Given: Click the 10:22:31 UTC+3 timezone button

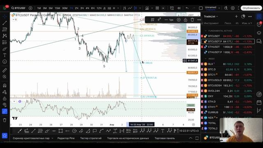Looking at the screenshot, I should click(x=189, y=131).
